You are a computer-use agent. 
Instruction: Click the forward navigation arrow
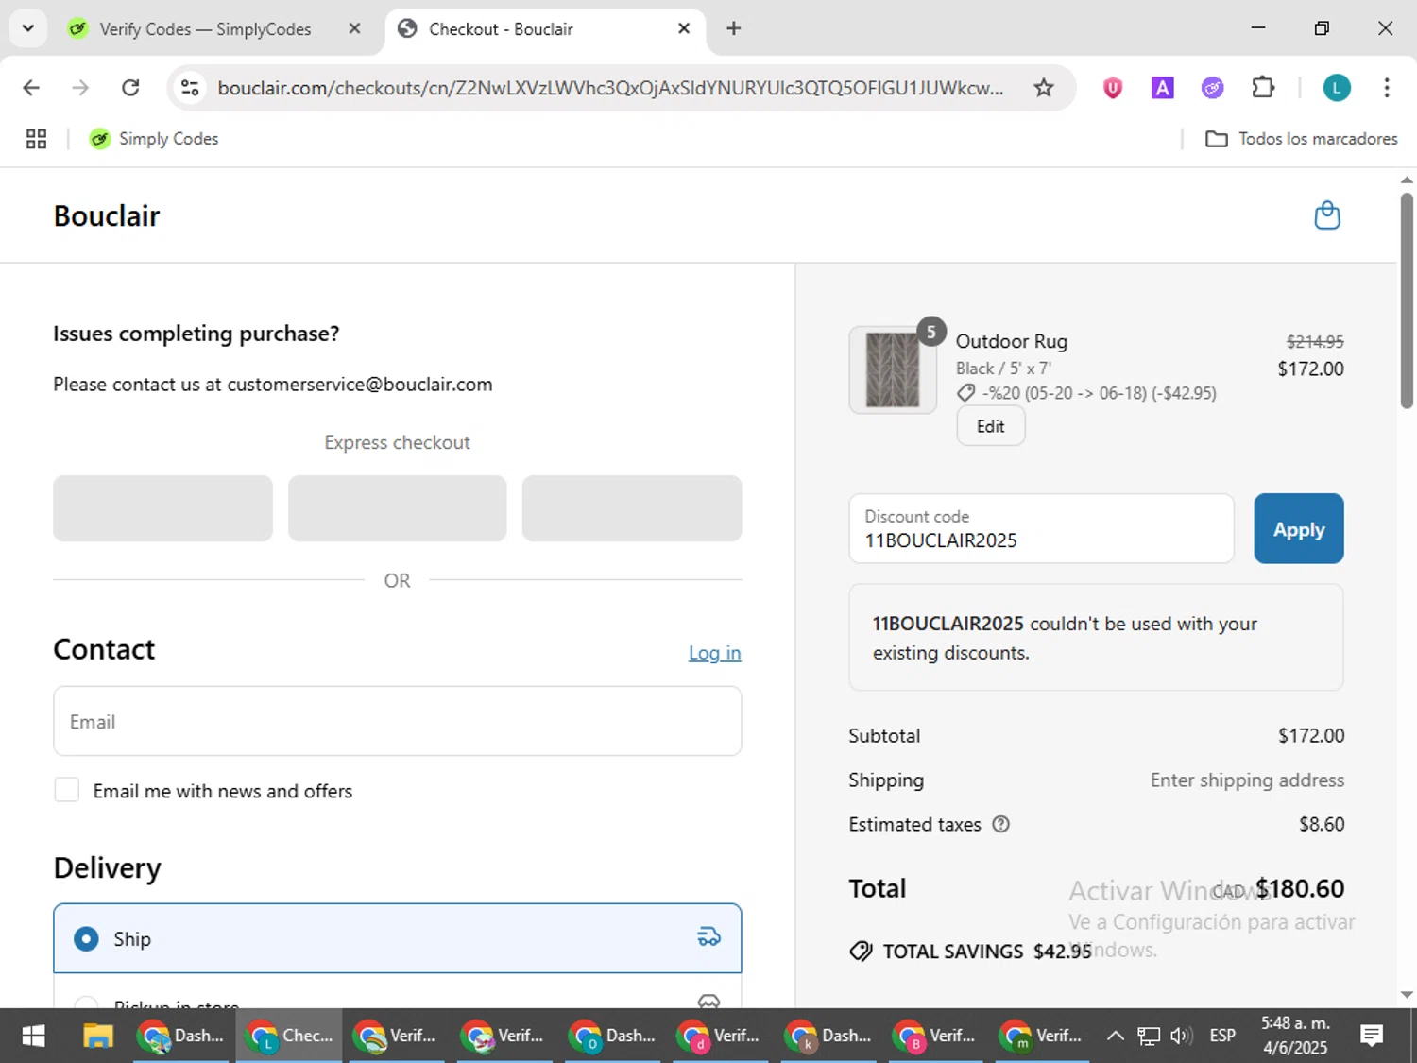pyautogui.click(x=81, y=88)
